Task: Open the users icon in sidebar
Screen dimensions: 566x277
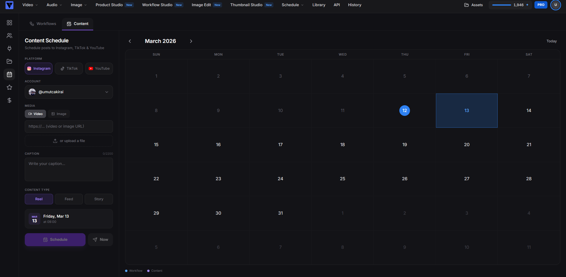Action: [x=9, y=36]
